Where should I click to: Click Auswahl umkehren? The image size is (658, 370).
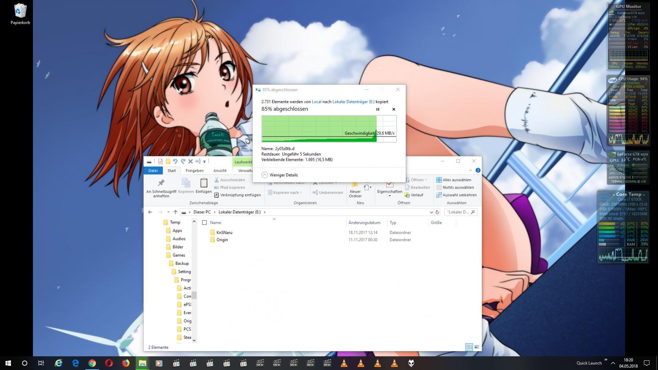coord(456,195)
